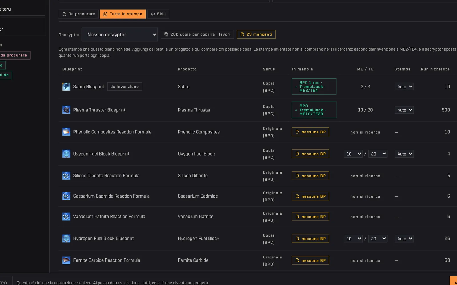The width and height of the screenshot is (457, 285).
Task: Click the Fernite Carbide product text
Action: (x=193, y=260)
